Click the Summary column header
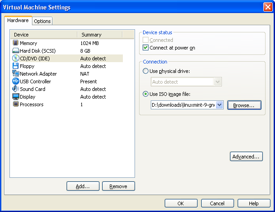The width and height of the screenshot is (275, 212). [100, 35]
